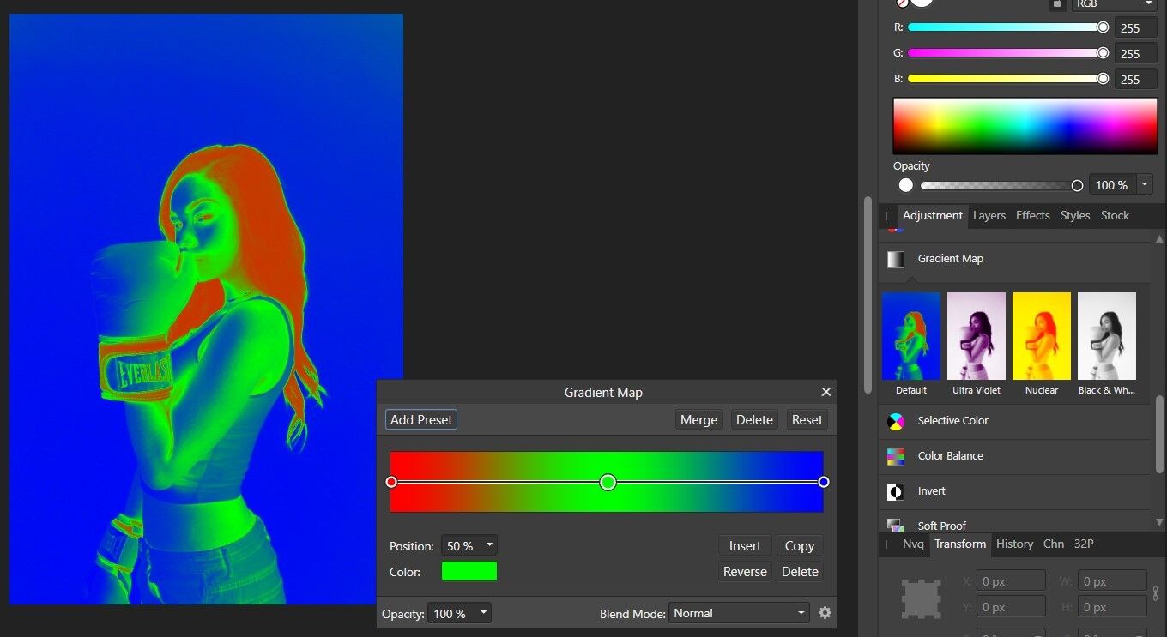Close the Gradient Map dialog
This screenshot has height=637, width=1167.
pos(825,392)
